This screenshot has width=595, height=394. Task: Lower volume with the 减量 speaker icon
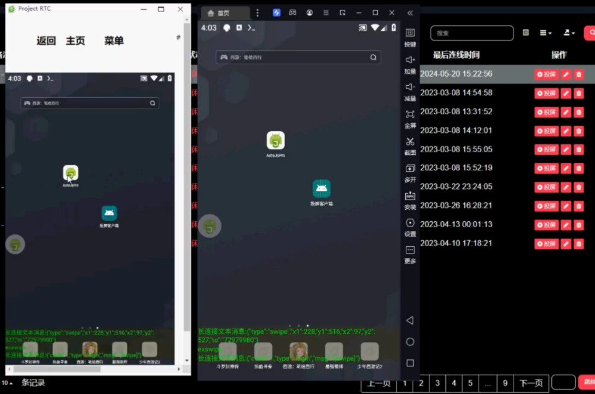coord(410,87)
